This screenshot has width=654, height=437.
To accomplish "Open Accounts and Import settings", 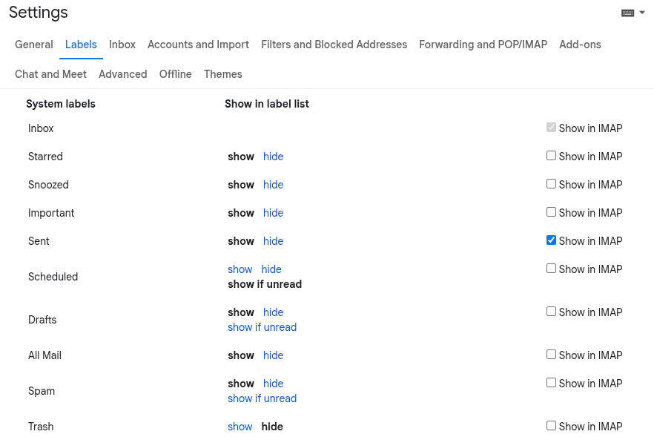I will point(198,45).
